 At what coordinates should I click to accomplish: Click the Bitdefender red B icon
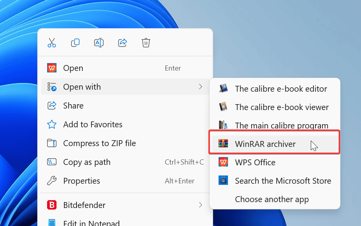coord(52,205)
